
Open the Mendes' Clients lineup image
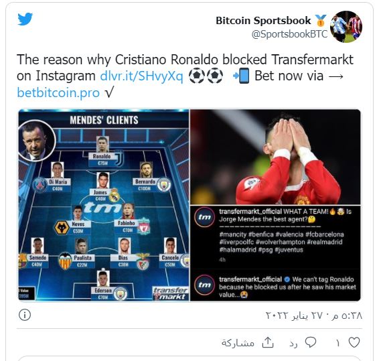click(x=104, y=205)
